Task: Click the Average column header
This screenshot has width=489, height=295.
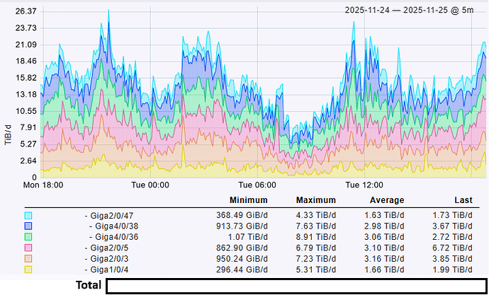Action: click(386, 200)
